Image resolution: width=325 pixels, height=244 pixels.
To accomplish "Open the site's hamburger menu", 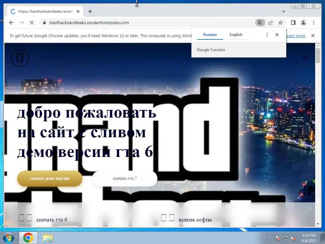I will pos(305,58).
